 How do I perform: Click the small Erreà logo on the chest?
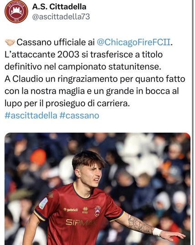coord(85,210)
